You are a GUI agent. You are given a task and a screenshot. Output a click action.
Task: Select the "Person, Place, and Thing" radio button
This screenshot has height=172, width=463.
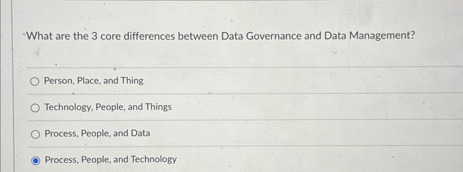pyautogui.click(x=35, y=81)
